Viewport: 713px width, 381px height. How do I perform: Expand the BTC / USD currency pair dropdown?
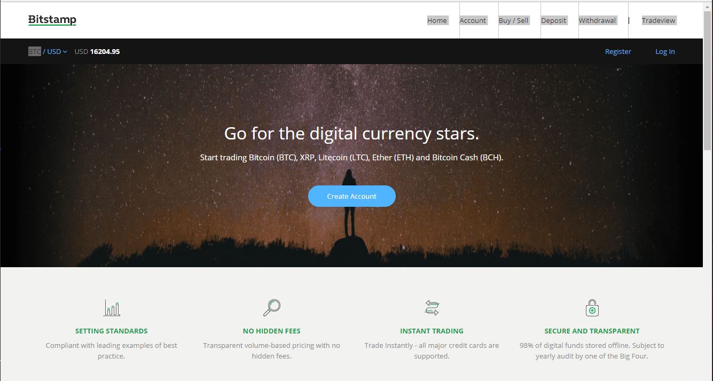[48, 51]
